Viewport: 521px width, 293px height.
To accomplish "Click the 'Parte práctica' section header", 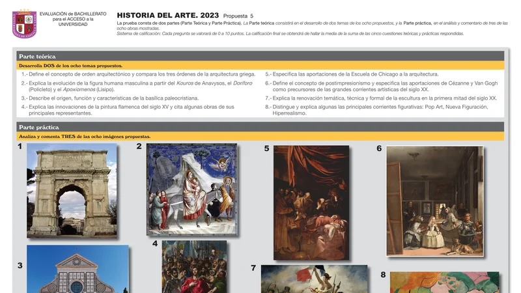I will (39, 128).
